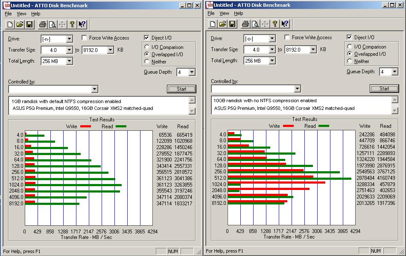Click the Print icon in left window toolbar
The image size is (406, 256).
[x=43, y=24]
